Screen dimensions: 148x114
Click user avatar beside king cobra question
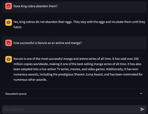[x=8, y=6]
